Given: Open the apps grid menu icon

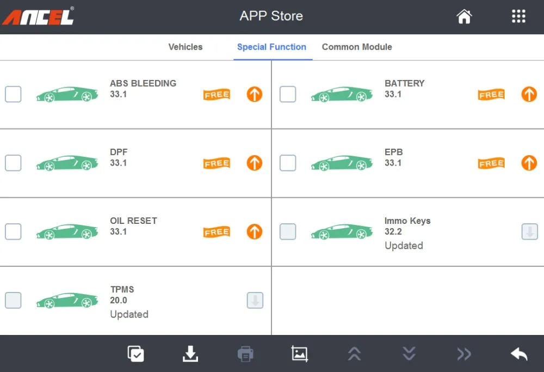Looking at the screenshot, I should 518,16.
